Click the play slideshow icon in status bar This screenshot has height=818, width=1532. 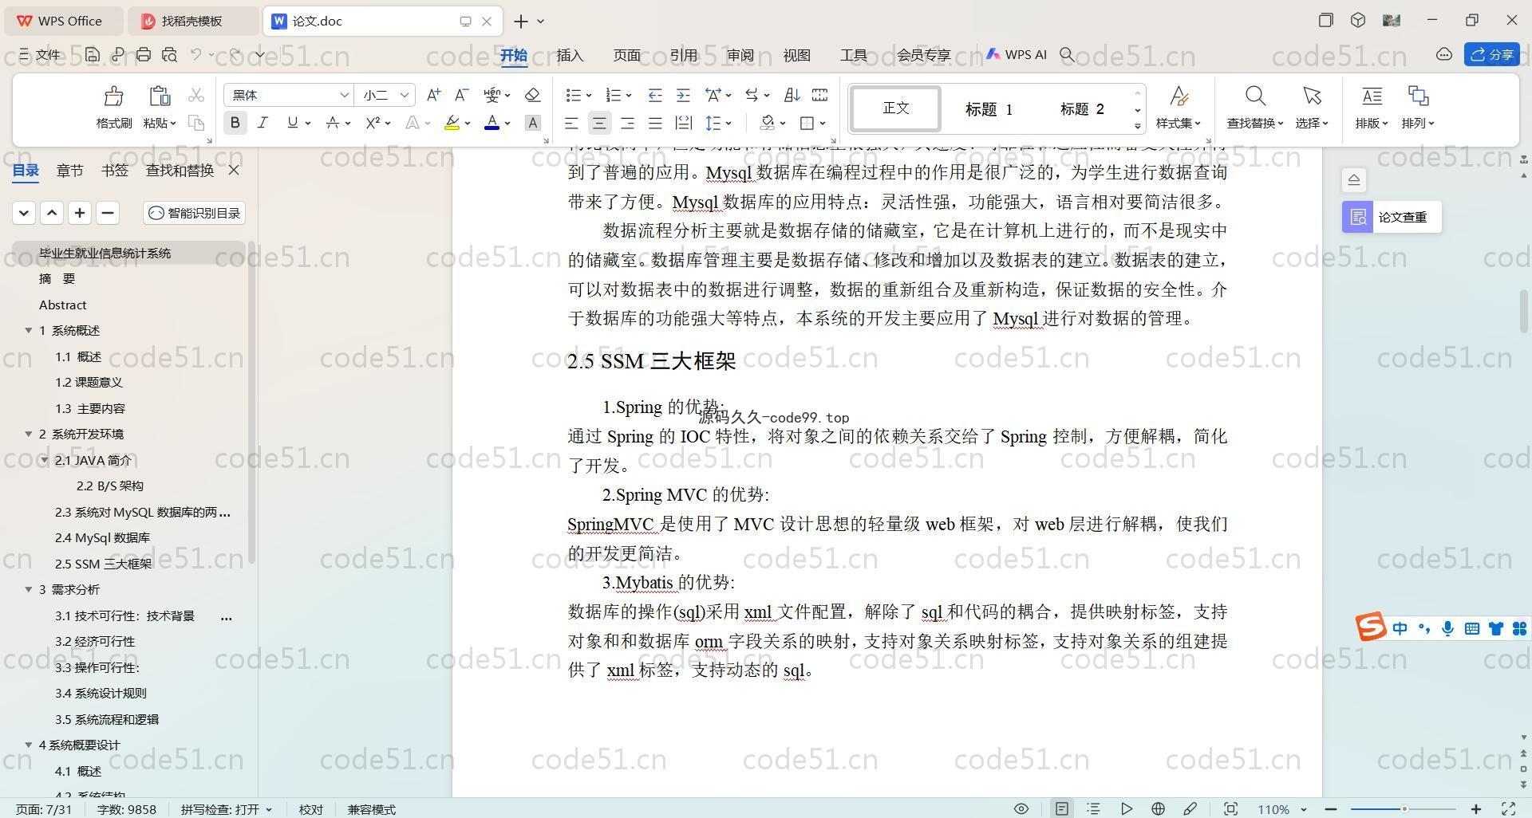click(x=1126, y=808)
